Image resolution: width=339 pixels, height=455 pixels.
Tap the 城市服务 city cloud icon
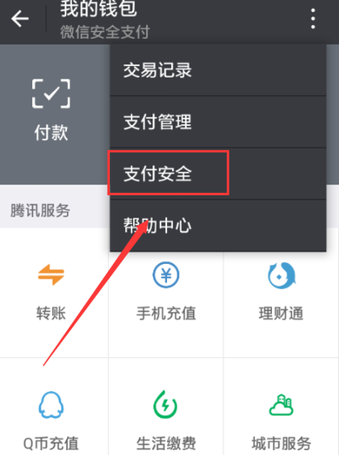281,405
